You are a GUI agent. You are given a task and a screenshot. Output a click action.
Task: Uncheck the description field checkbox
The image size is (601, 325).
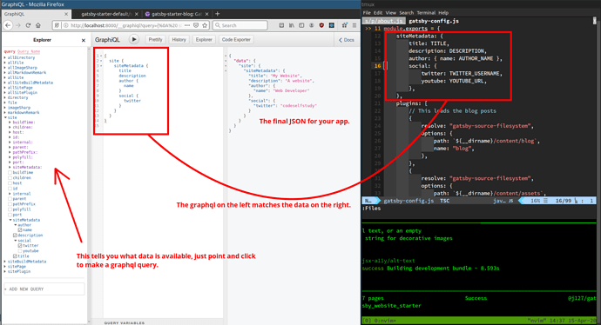point(16,235)
